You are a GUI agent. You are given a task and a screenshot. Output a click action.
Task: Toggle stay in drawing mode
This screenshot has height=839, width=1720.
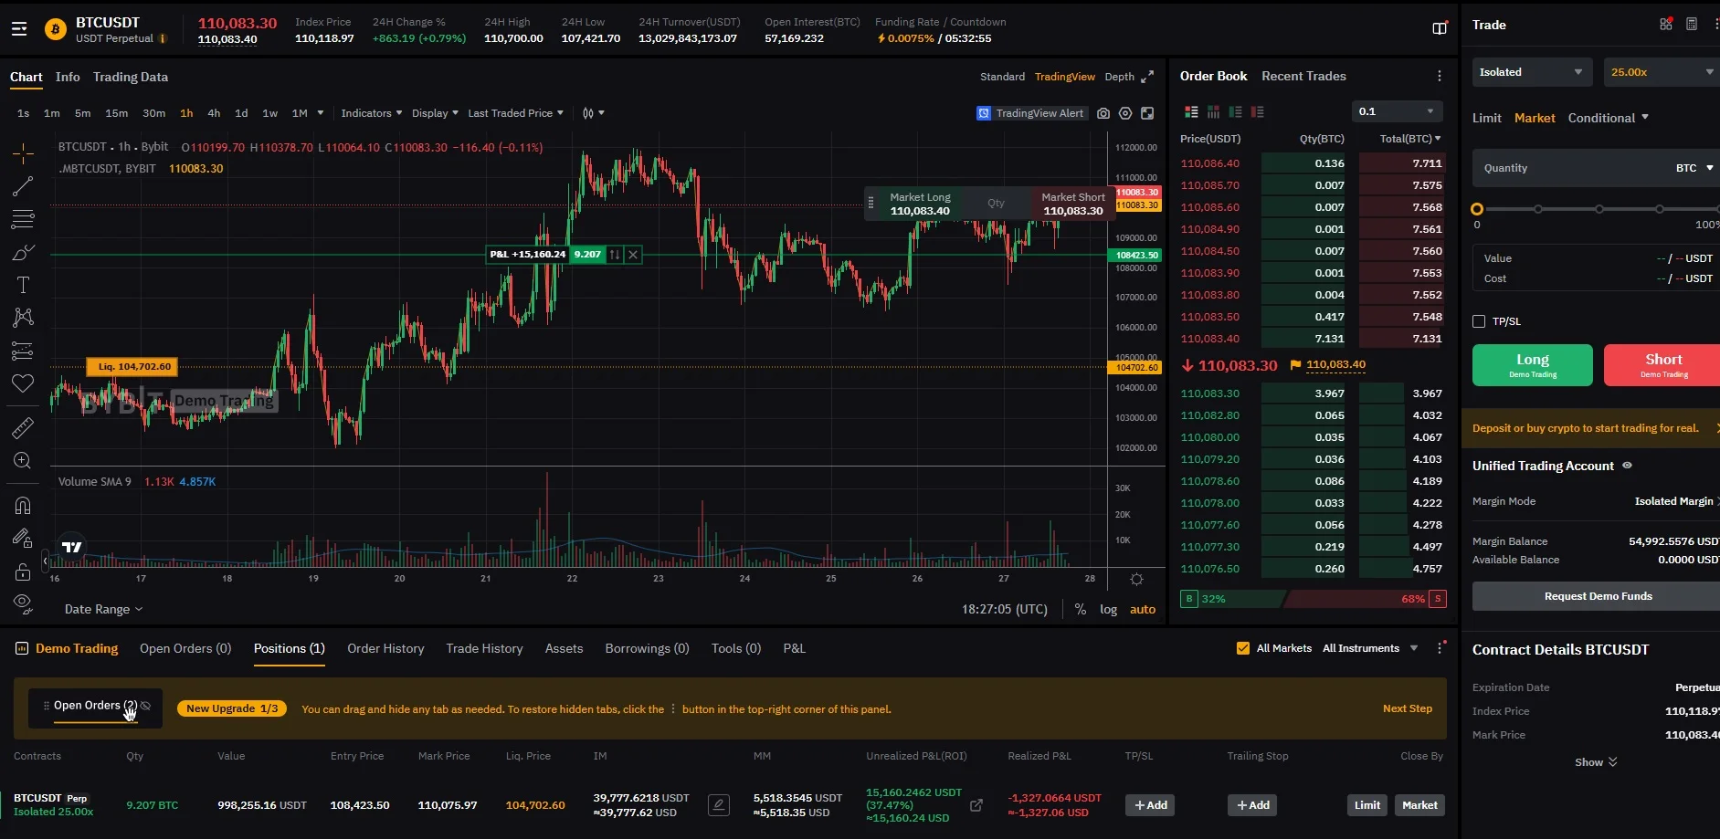click(x=23, y=539)
